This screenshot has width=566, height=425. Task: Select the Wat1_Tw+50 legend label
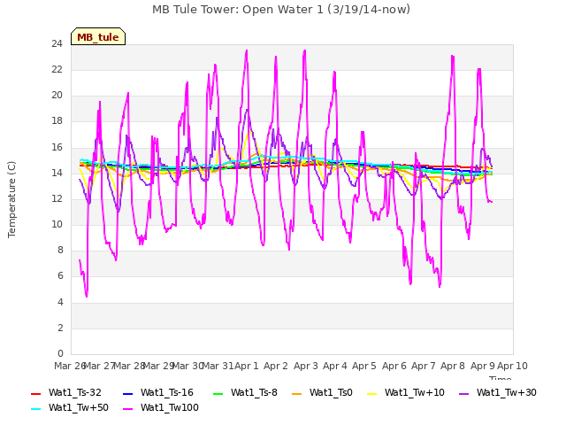coord(79,408)
